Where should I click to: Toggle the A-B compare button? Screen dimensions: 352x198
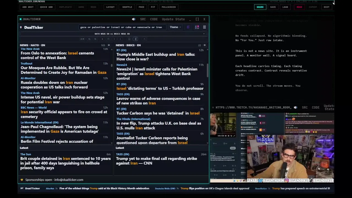[x=82, y=39]
